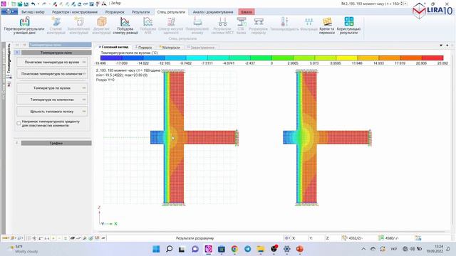Open Аналіз і документування ribbon tab
This screenshot has width=456, height=256.
[x=213, y=12]
